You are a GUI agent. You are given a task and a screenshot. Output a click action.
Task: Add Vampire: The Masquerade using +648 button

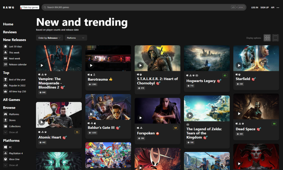(x=42, y=92)
